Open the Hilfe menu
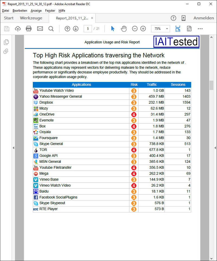 (62, 11)
